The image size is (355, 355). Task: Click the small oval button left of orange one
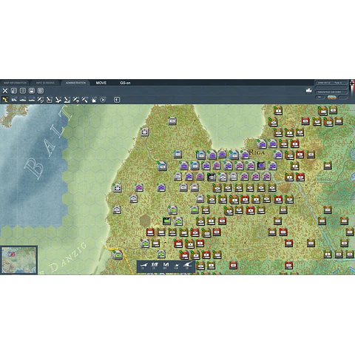point(320,98)
